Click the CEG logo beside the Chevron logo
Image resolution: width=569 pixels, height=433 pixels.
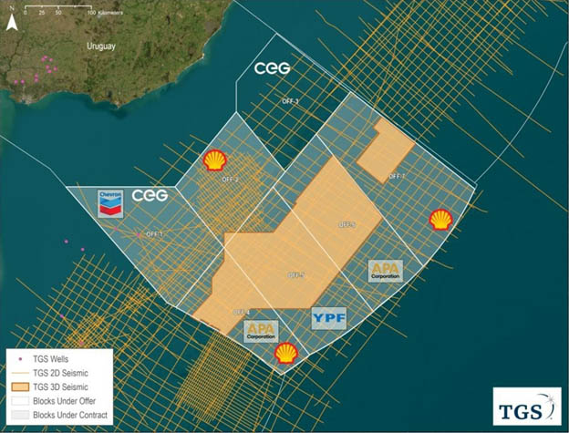click(x=150, y=195)
